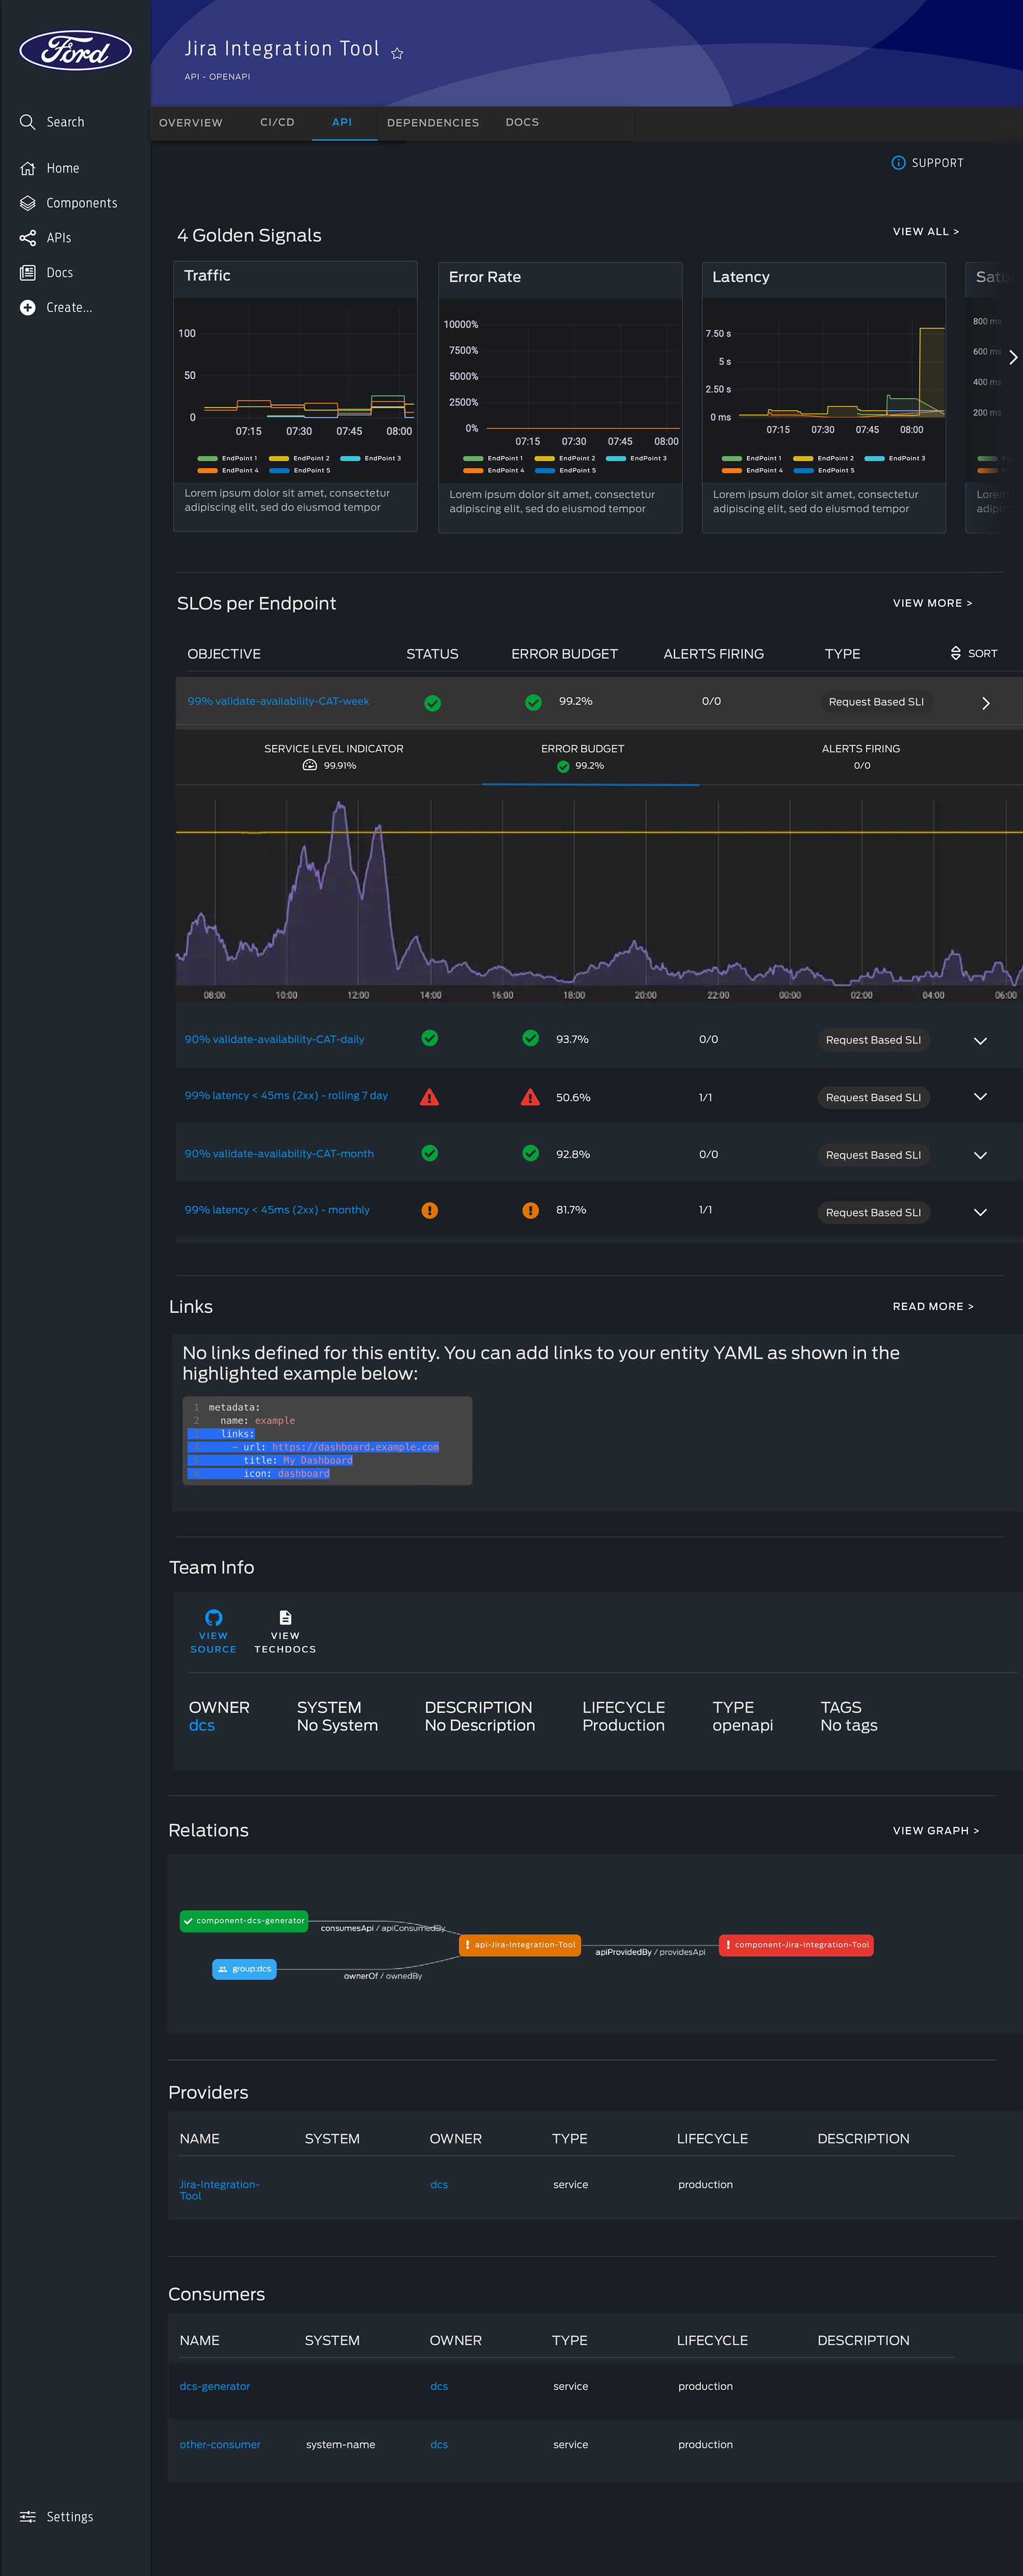Click VIEW MORE for SLOs per Endpoint
This screenshot has width=1023, height=2576.
tap(932, 603)
